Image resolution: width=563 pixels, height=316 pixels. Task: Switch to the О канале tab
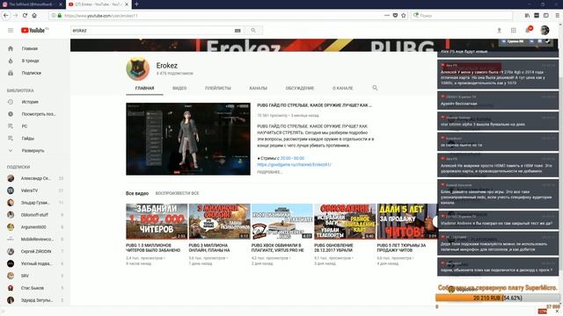[342, 88]
